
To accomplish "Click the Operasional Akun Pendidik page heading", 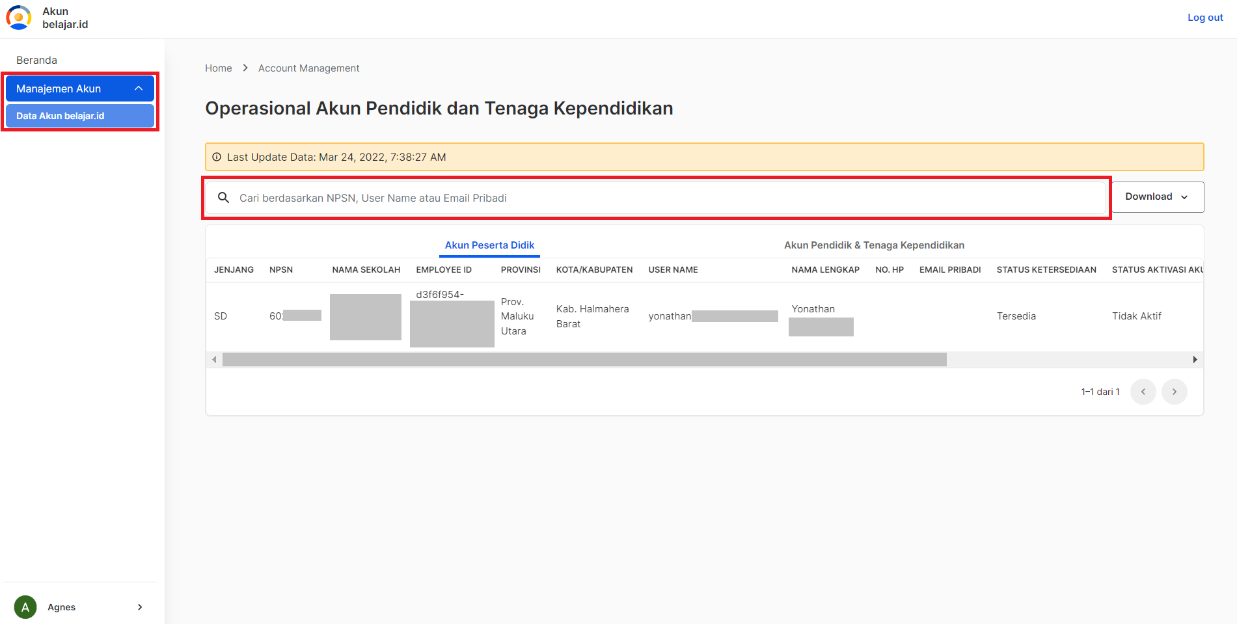I will (439, 108).
